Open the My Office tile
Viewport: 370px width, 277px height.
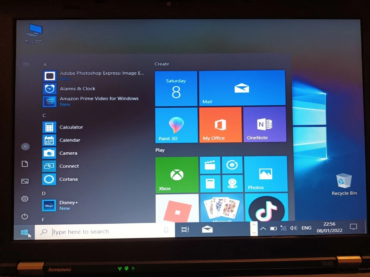point(220,124)
